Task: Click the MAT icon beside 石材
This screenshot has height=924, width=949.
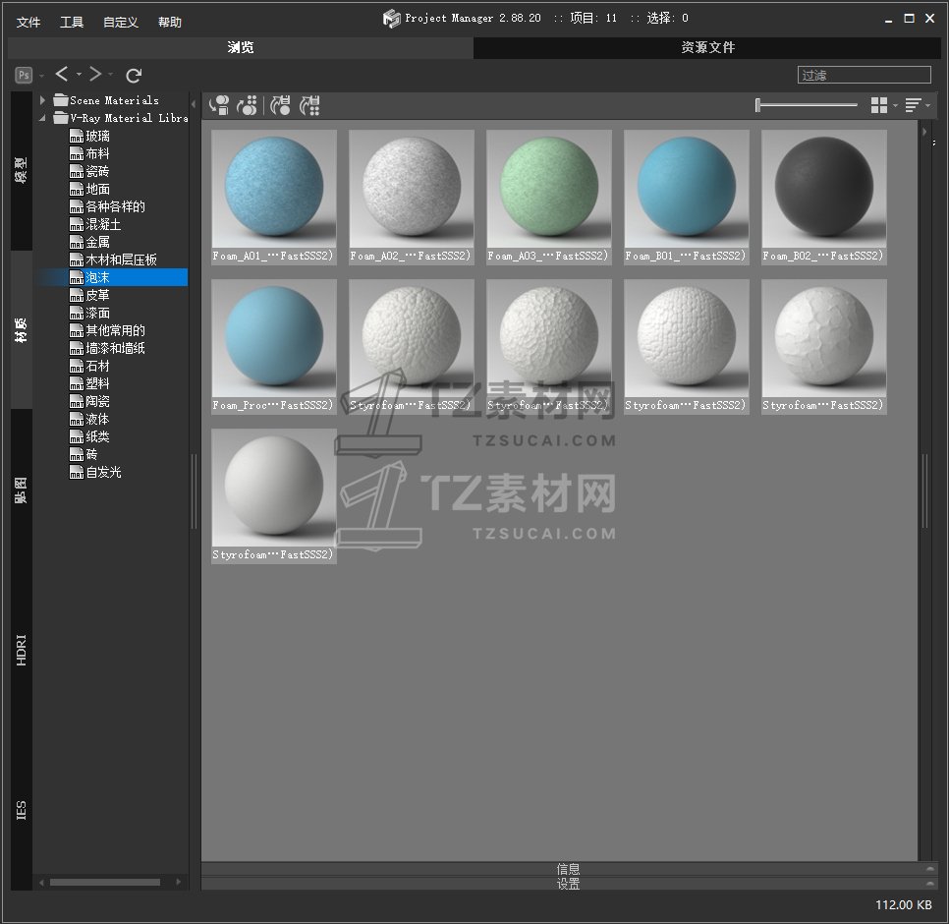Action: point(77,366)
